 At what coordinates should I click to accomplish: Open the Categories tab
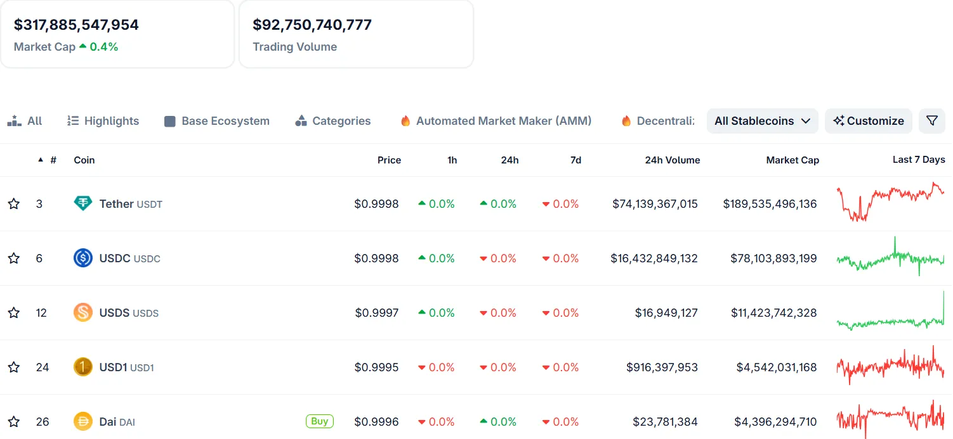(x=333, y=121)
